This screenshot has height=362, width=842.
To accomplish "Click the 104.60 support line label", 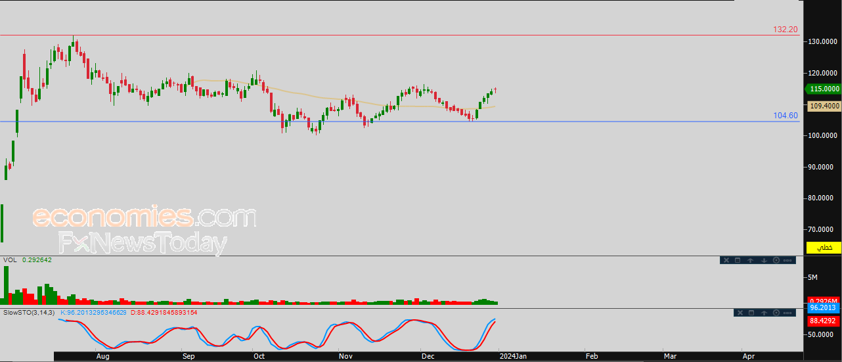I will tap(785, 116).
